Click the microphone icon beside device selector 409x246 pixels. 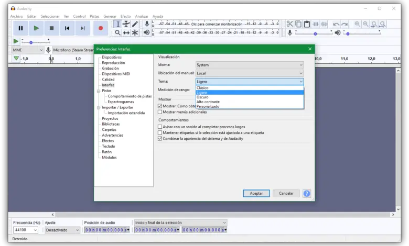tap(48, 50)
